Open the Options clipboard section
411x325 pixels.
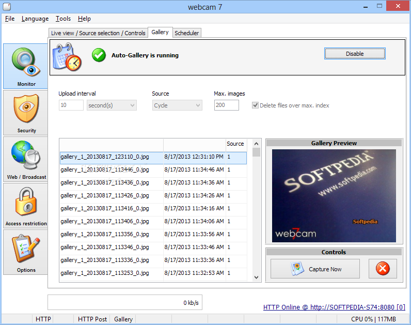[26, 252]
